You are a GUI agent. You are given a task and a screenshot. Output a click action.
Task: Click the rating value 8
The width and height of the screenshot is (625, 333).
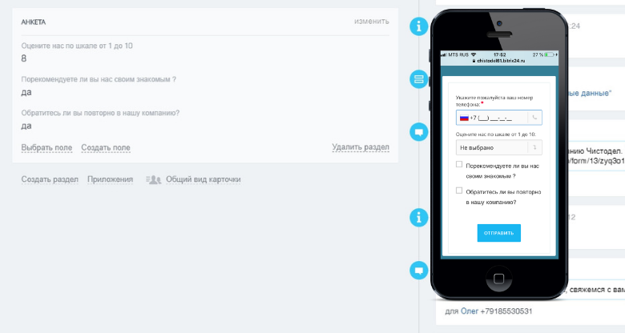(x=23, y=58)
